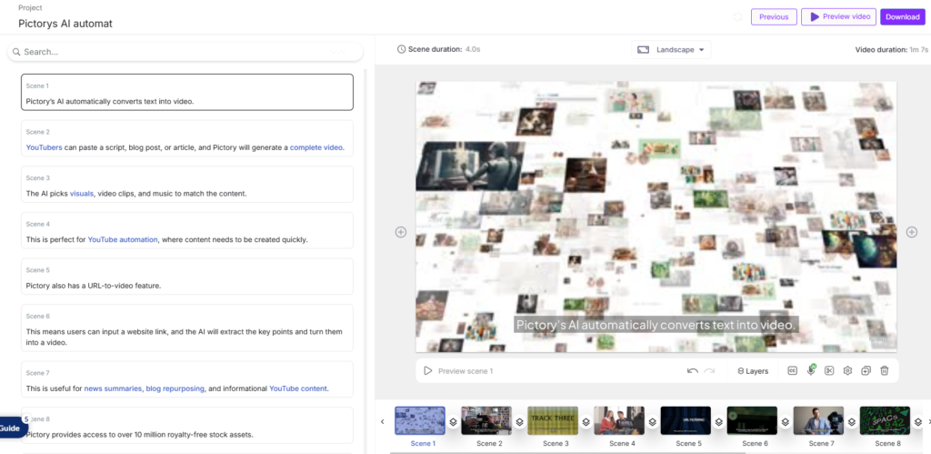Open the transition between Scene 1 and Scene 2

pyautogui.click(x=453, y=422)
